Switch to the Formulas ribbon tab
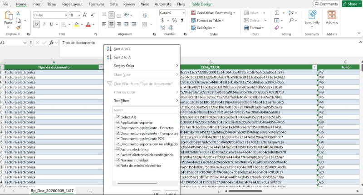This screenshot has width=363, height=195. pos(96,4)
